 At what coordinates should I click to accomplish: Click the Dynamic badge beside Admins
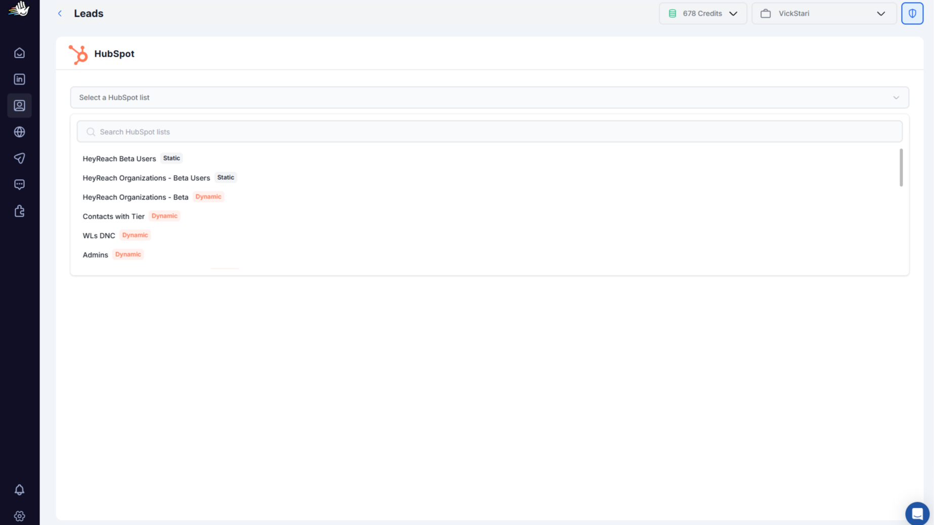coord(128,255)
